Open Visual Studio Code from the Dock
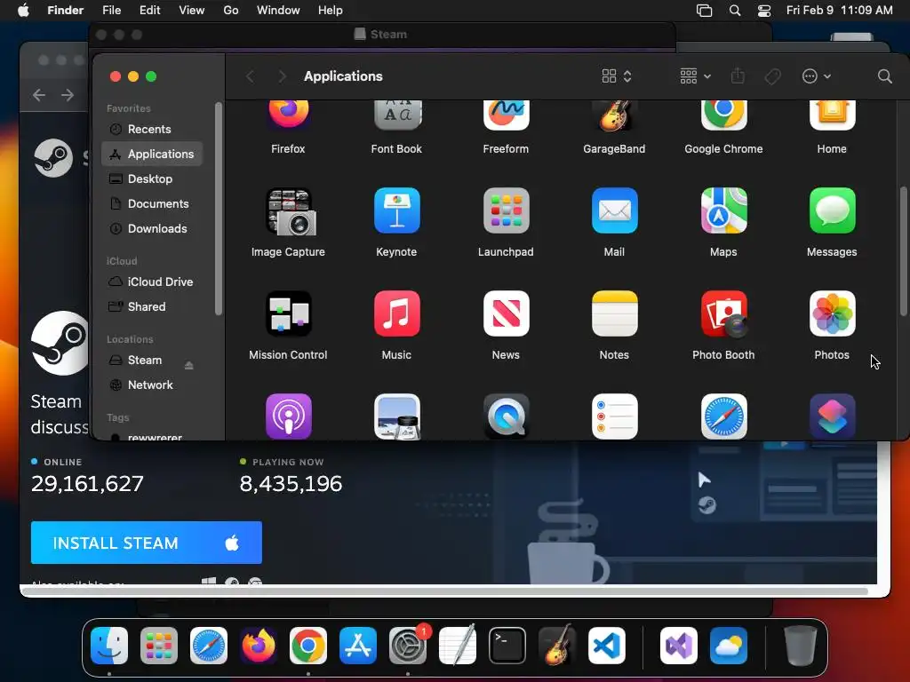The height and width of the screenshot is (682, 910). click(606, 646)
